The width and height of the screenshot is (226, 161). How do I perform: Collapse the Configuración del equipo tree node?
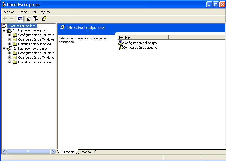click(4, 30)
